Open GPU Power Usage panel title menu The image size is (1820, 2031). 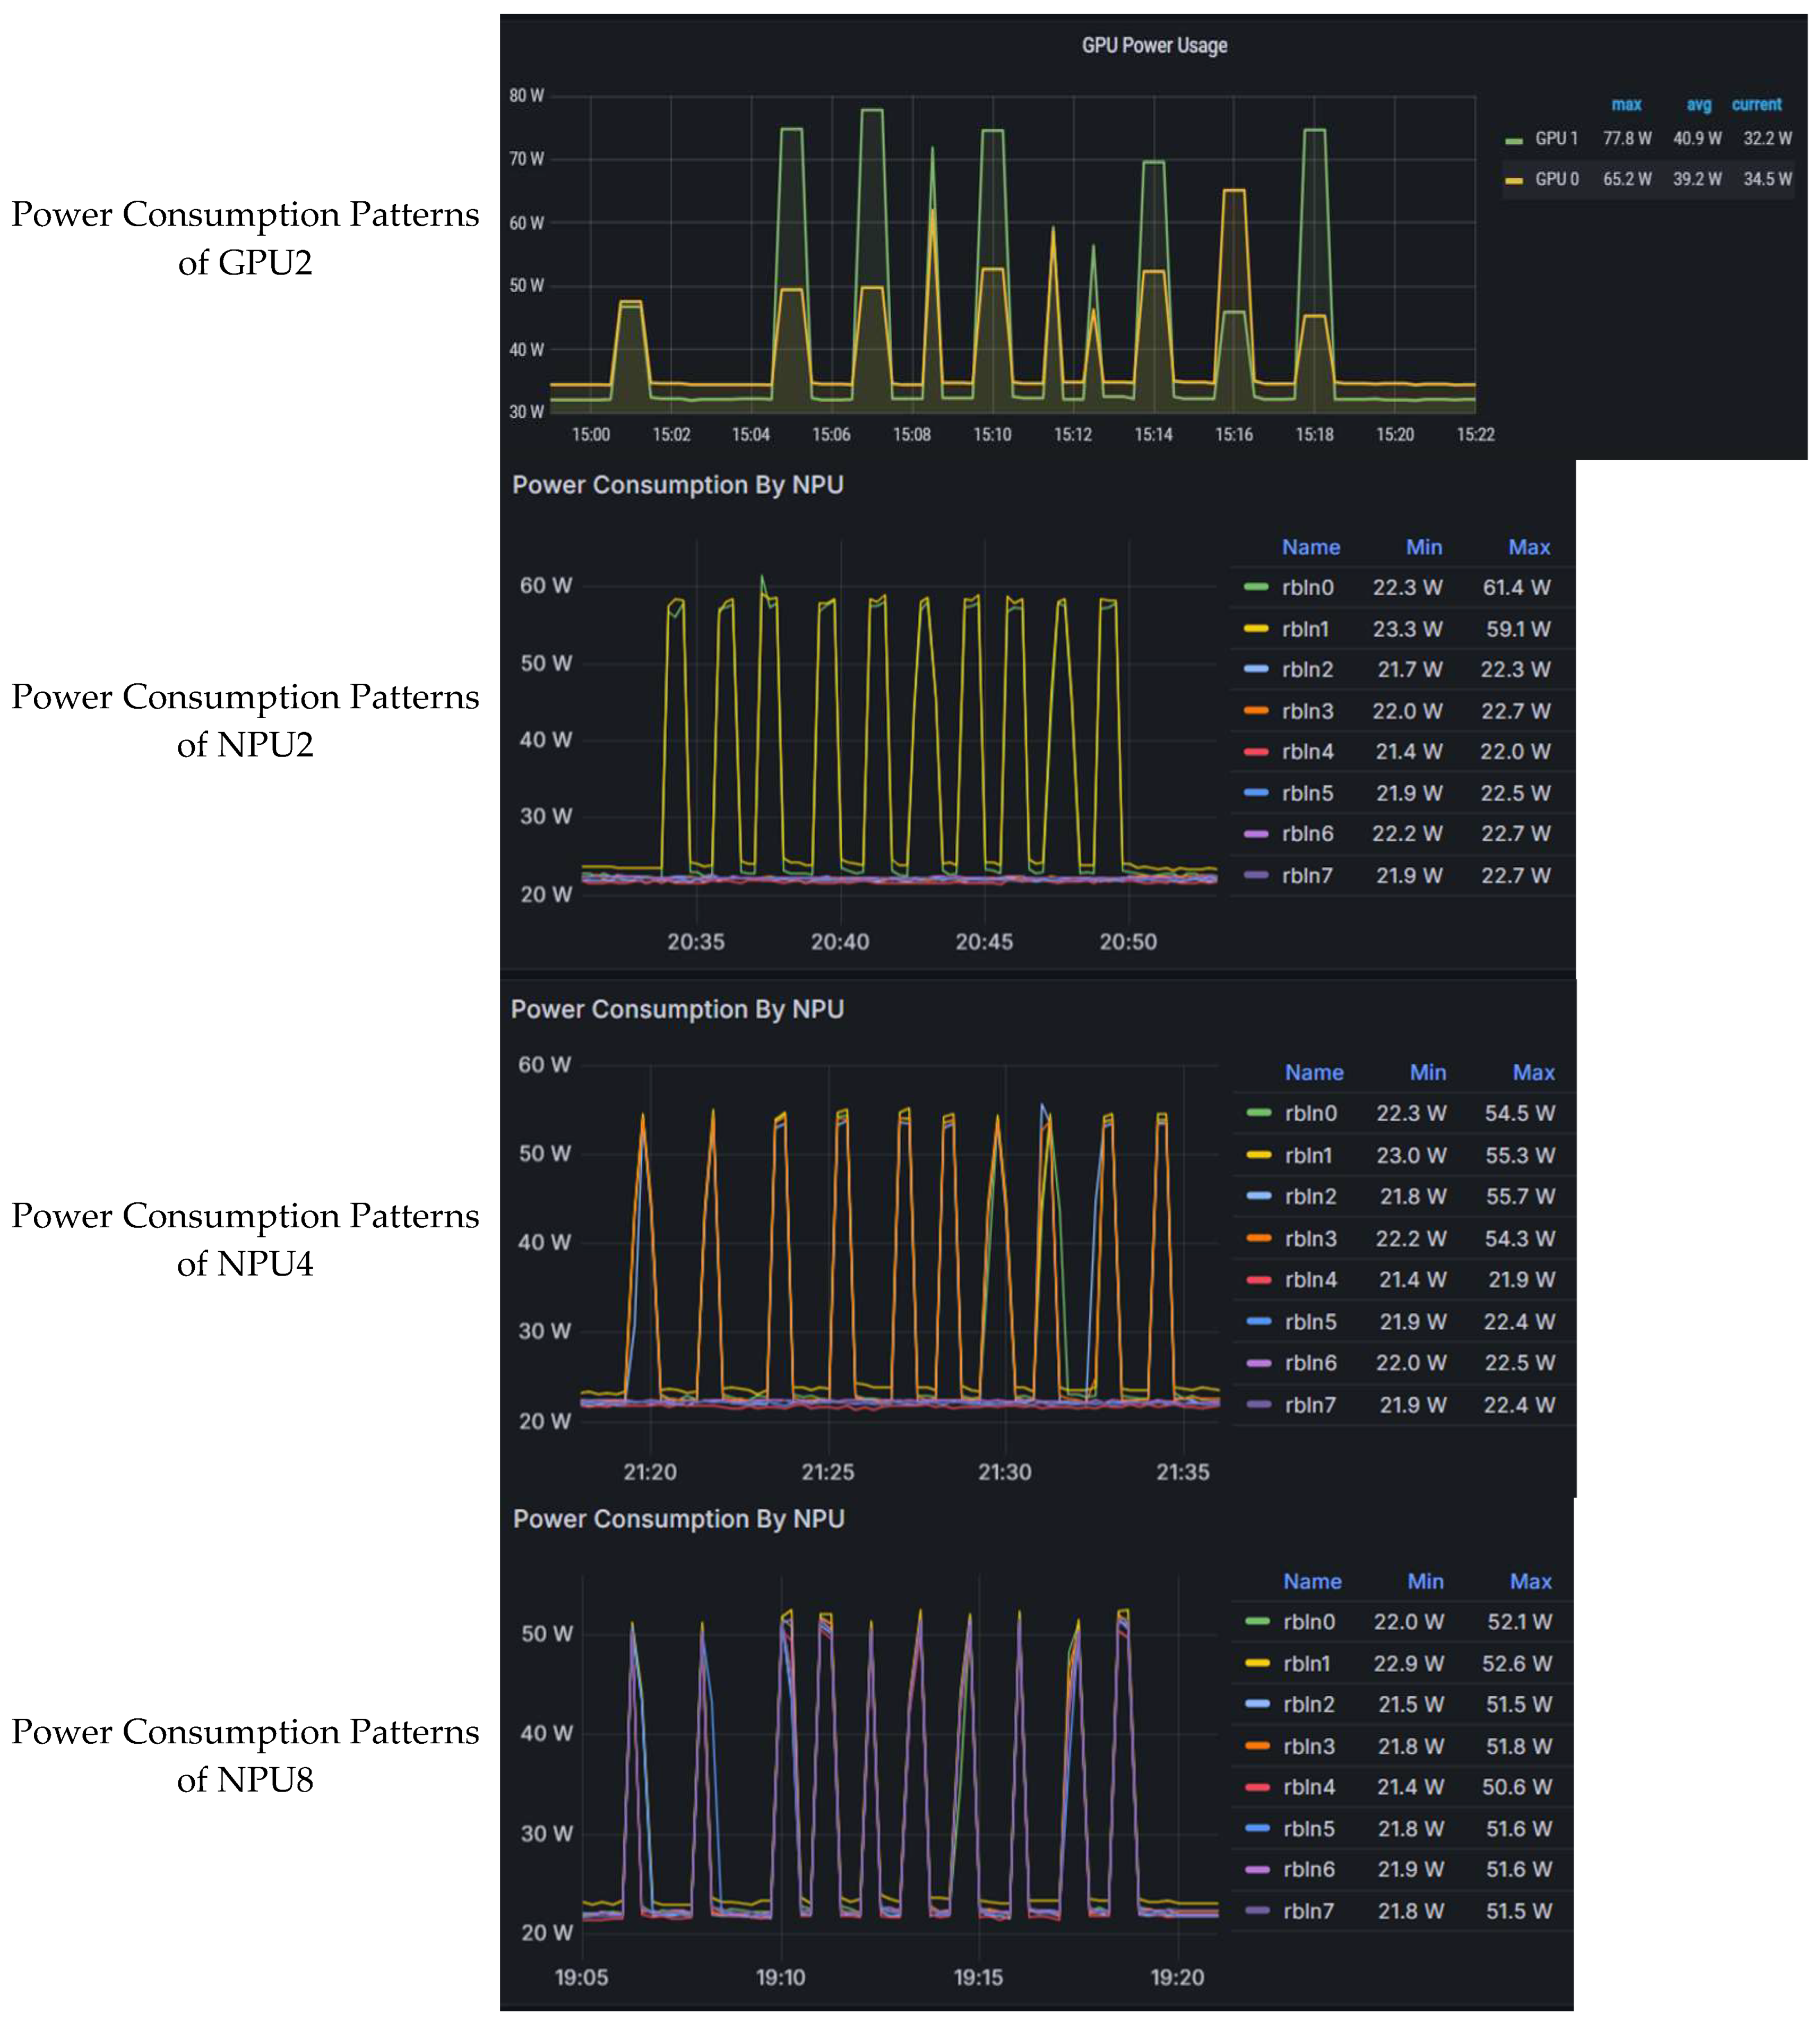(x=1154, y=45)
